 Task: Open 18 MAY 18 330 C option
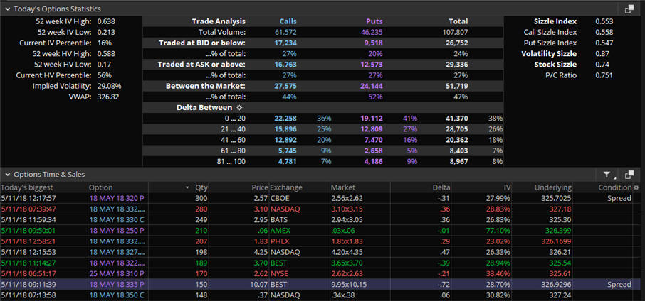(x=116, y=220)
